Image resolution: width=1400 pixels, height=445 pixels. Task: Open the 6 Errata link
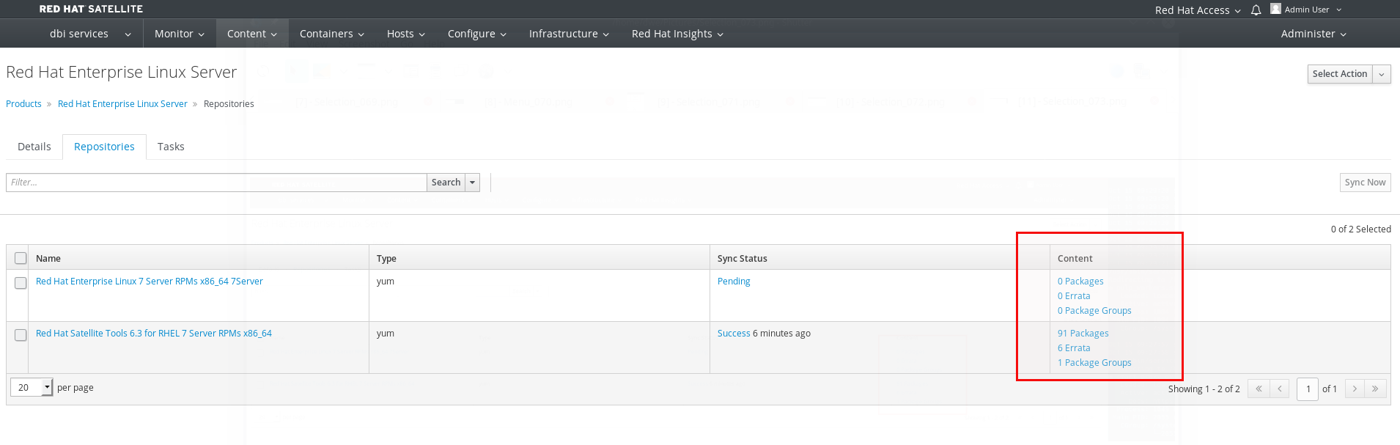(x=1074, y=348)
